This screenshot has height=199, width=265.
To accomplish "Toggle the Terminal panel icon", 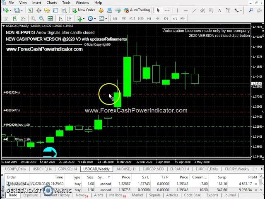I will click(x=55, y=10).
